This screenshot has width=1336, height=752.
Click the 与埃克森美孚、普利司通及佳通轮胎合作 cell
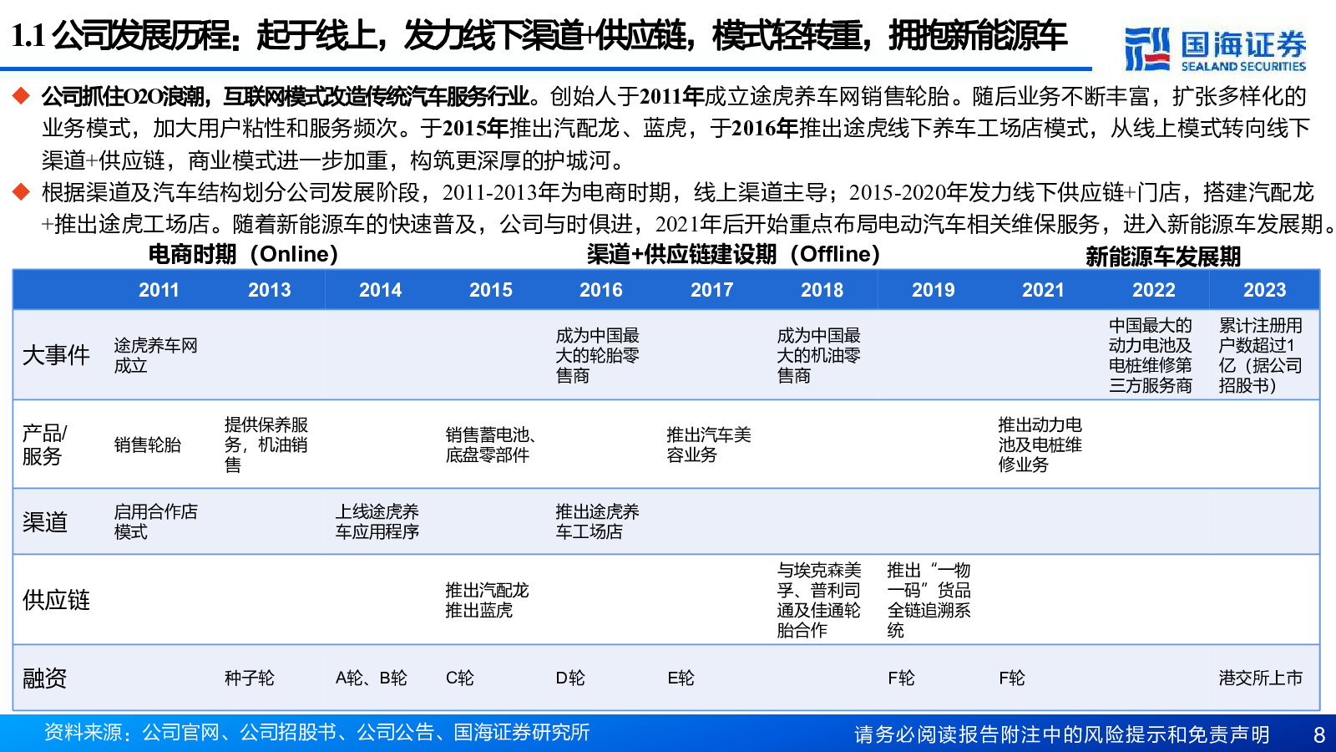819,600
